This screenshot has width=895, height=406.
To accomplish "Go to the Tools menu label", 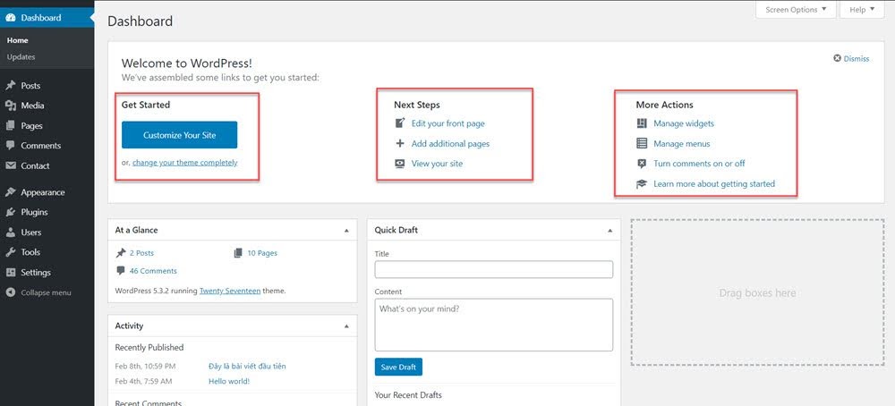I will click(x=30, y=252).
